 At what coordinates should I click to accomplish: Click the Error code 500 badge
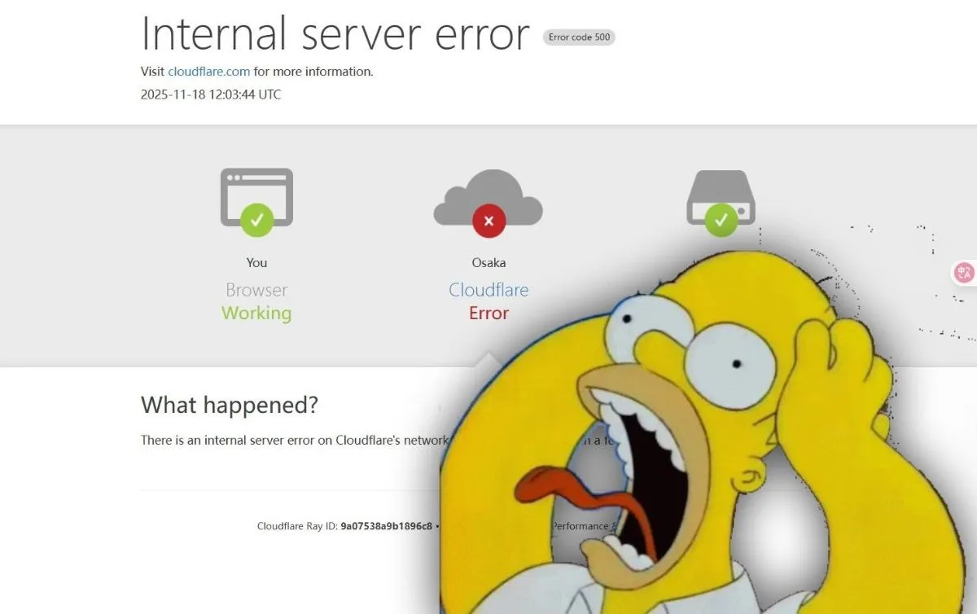579,37
